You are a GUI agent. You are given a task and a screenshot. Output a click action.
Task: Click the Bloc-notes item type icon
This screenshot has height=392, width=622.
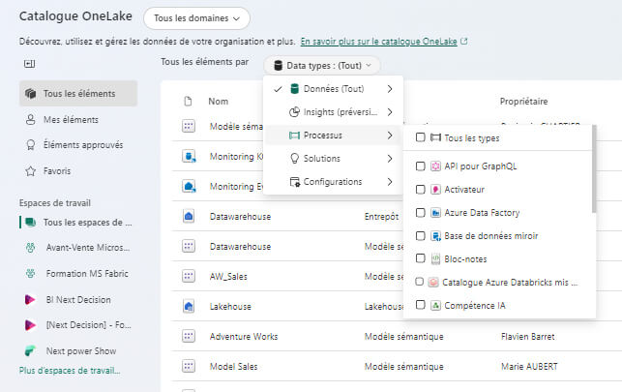pos(435,259)
